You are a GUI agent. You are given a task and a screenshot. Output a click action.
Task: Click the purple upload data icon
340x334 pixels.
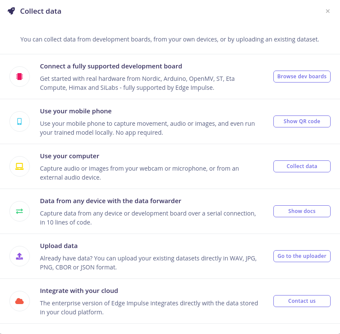pos(20,256)
